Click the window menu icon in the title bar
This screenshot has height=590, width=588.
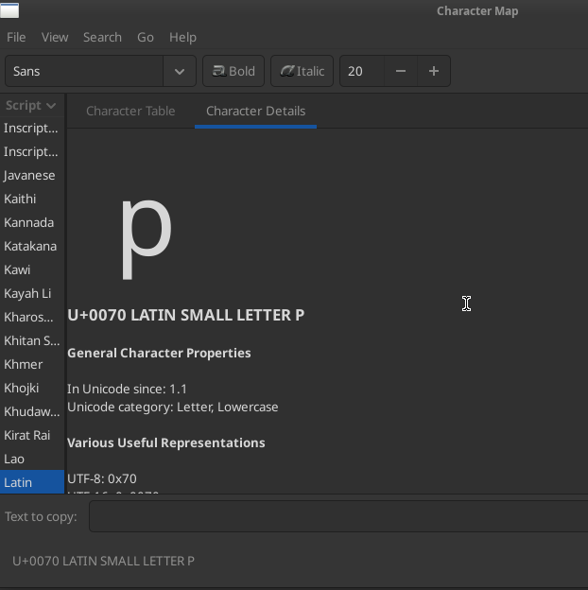point(9,10)
